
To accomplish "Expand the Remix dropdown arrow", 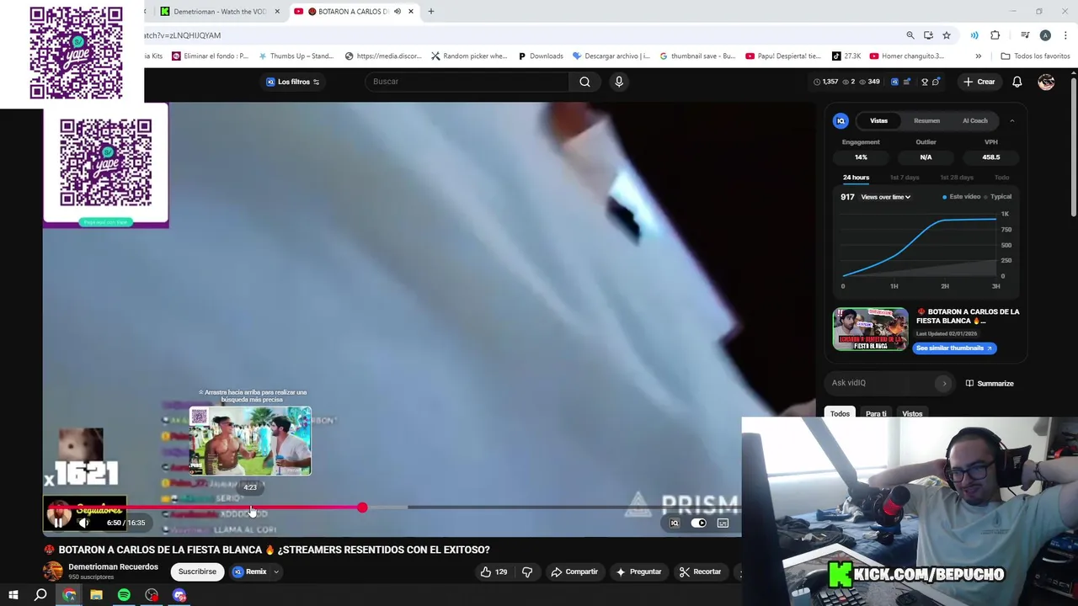I will (x=275, y=571).
